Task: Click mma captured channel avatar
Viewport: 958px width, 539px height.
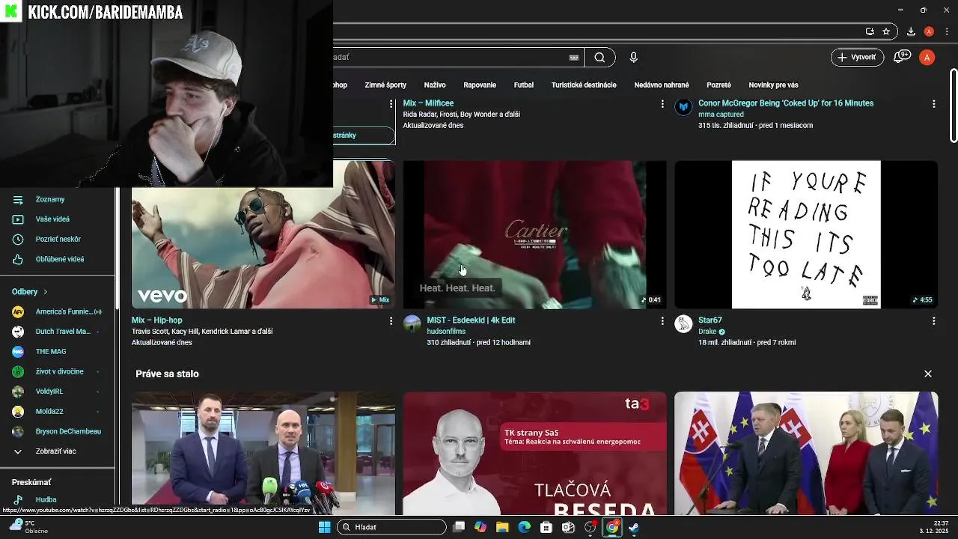Action: [683, 106]
